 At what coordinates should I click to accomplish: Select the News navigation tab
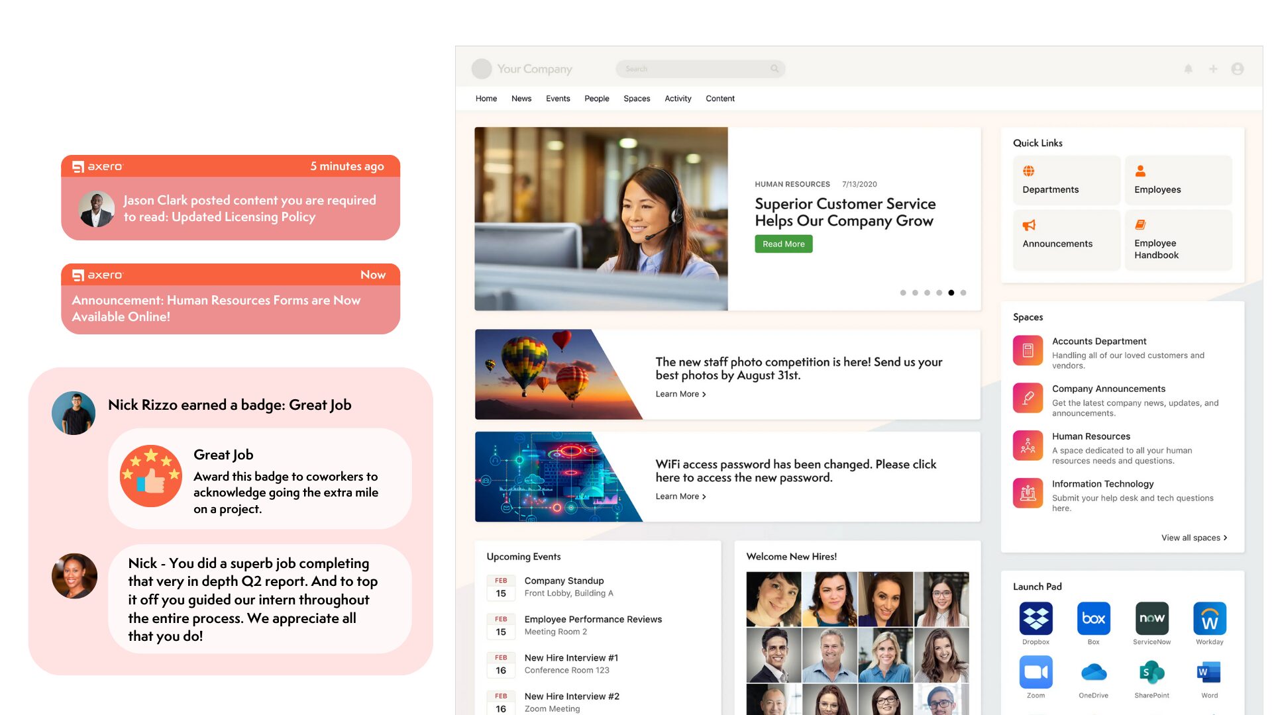tap(521, 99)
